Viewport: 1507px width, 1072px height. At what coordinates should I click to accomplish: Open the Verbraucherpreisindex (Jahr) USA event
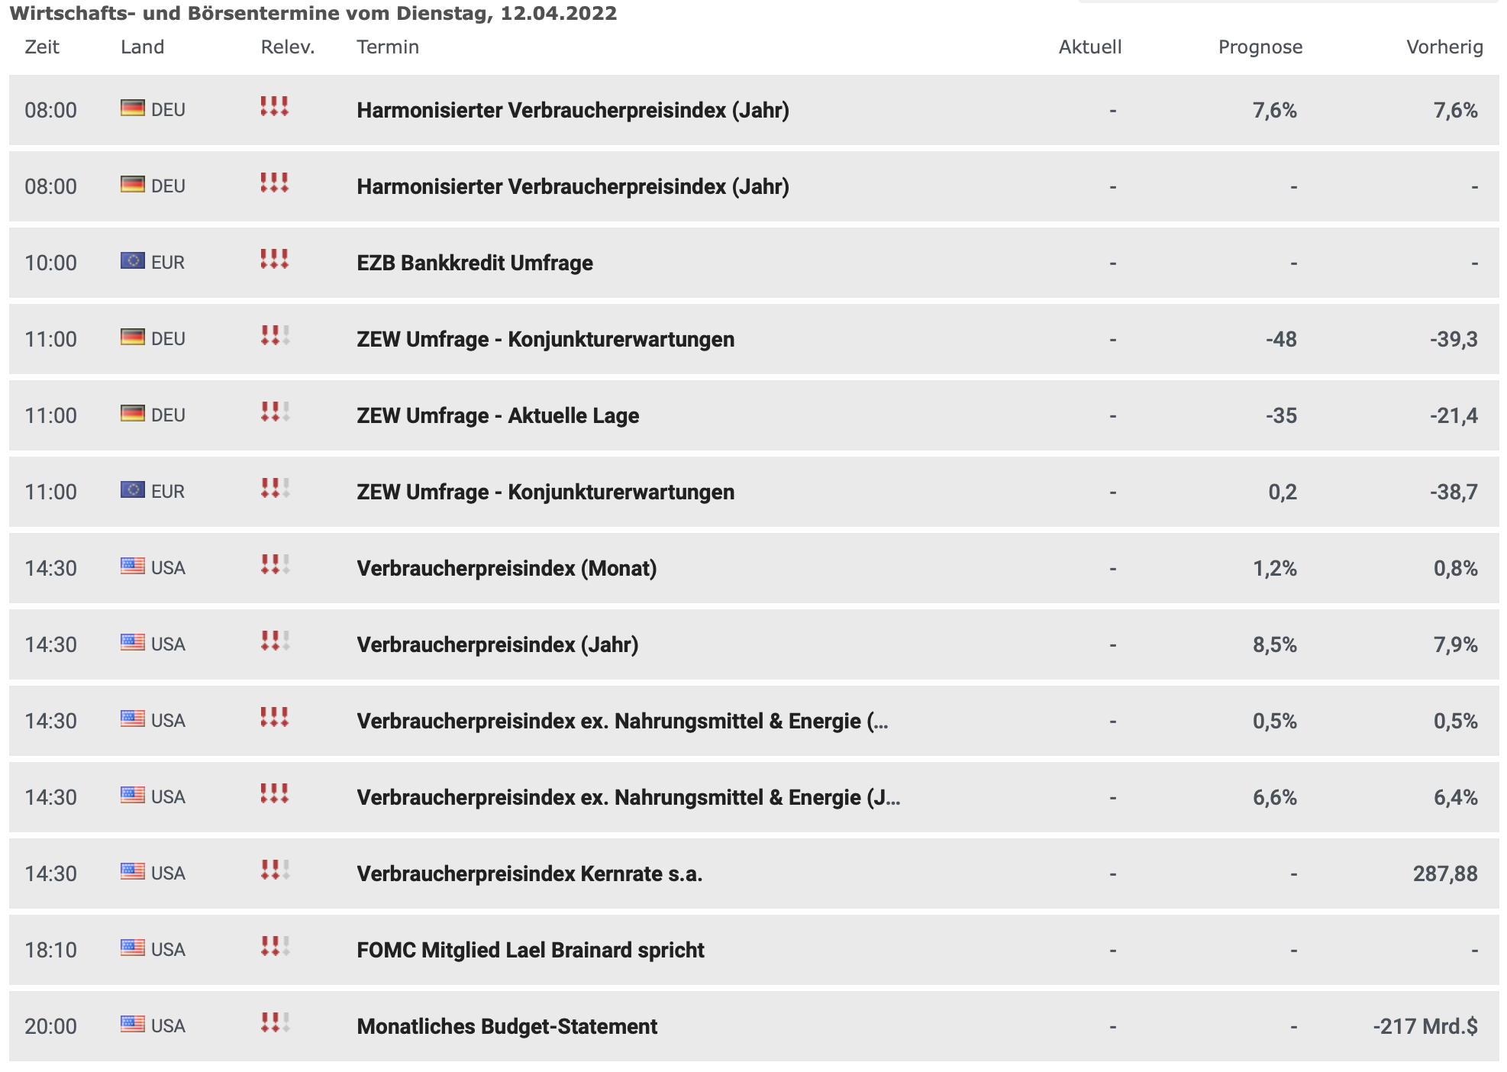(x=498, y=644)
